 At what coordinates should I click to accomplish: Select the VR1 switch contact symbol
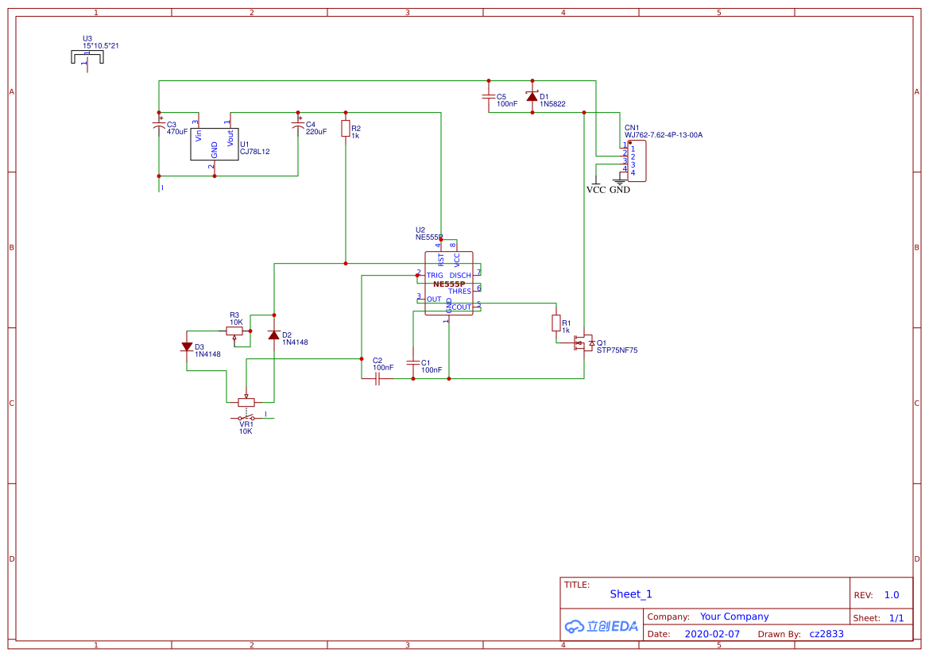coord(246,418)
